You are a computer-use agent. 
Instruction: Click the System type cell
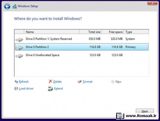tap(130, 39)
